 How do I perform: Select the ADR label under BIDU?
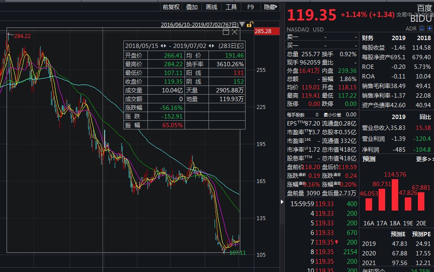[411, 28]
